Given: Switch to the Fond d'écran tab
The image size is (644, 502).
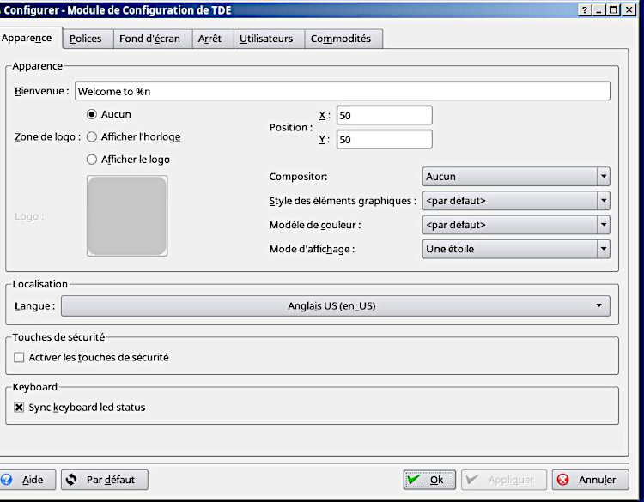Looking at the screenshot, I should 152,39.
